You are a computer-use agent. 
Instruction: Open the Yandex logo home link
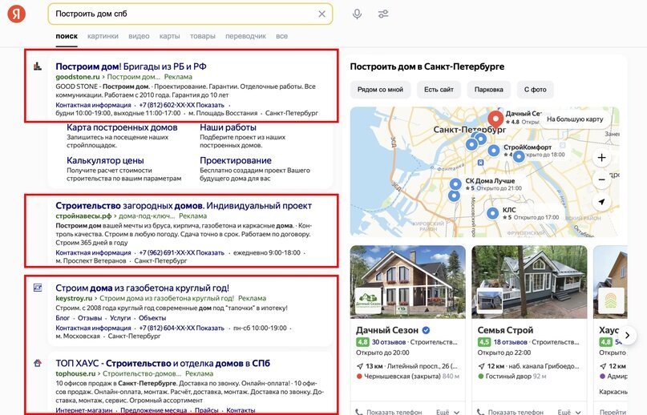(17, 14)
